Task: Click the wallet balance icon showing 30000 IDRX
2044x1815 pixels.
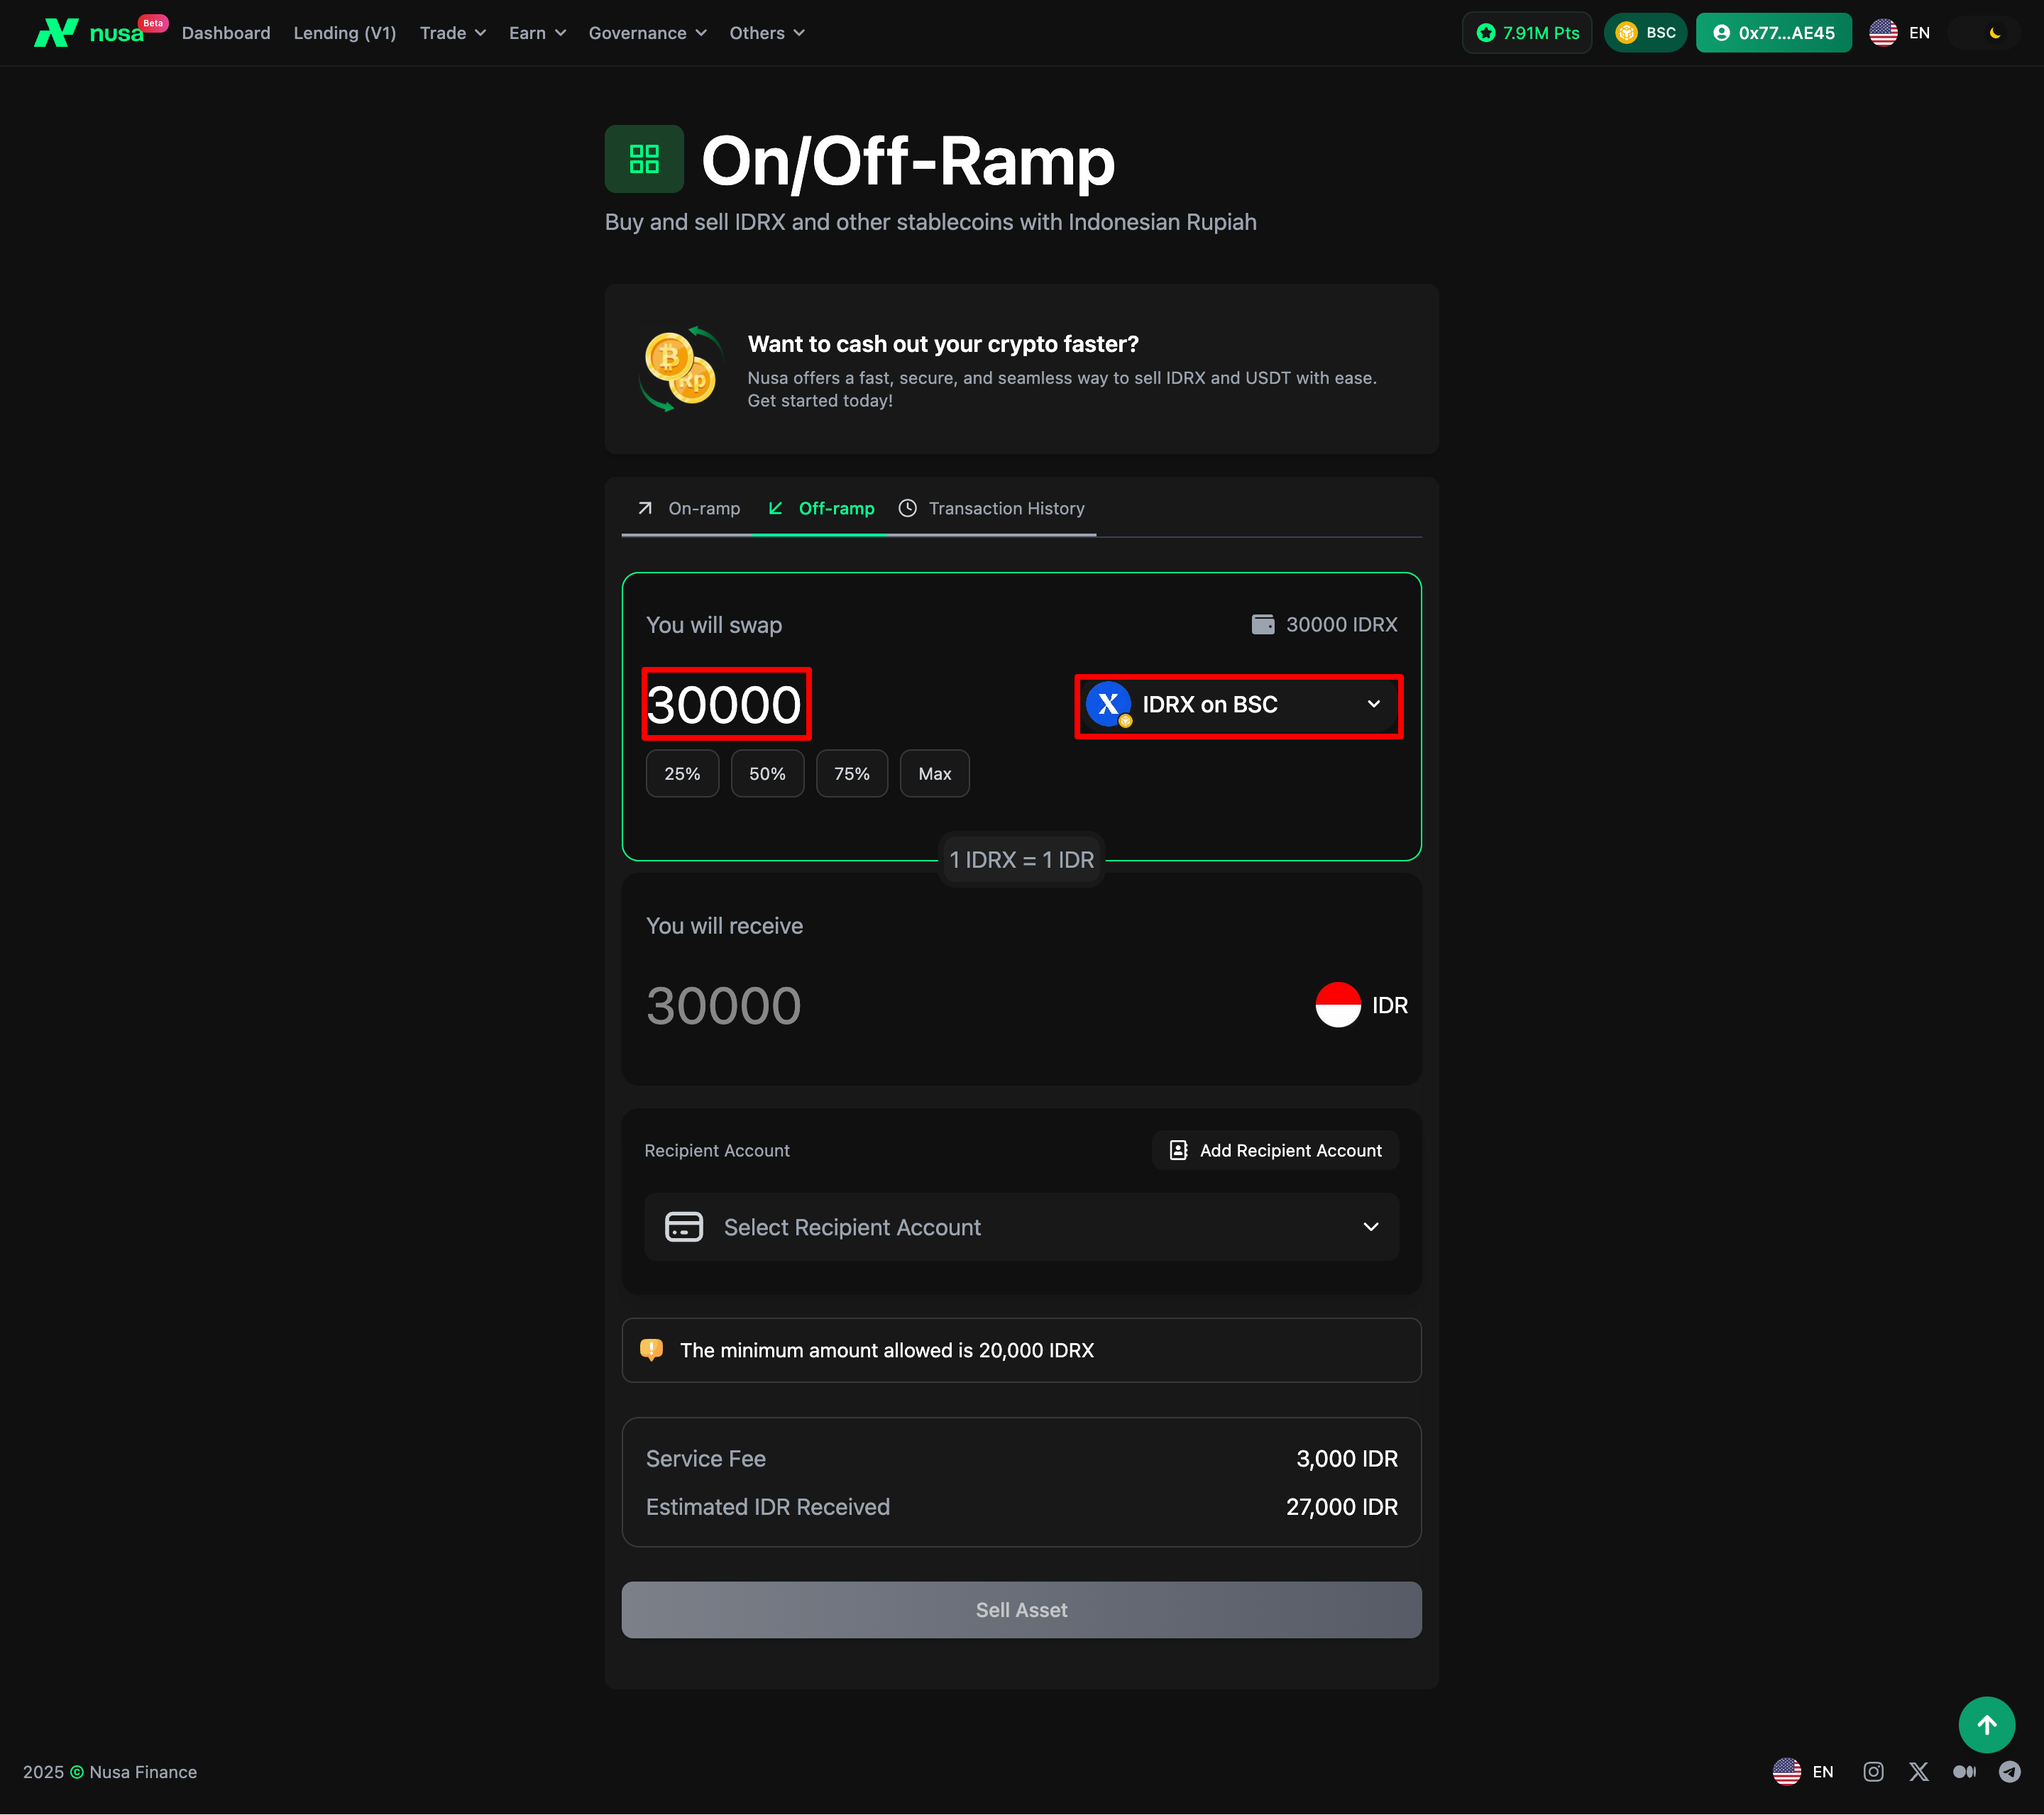Action: [1263, 624]
